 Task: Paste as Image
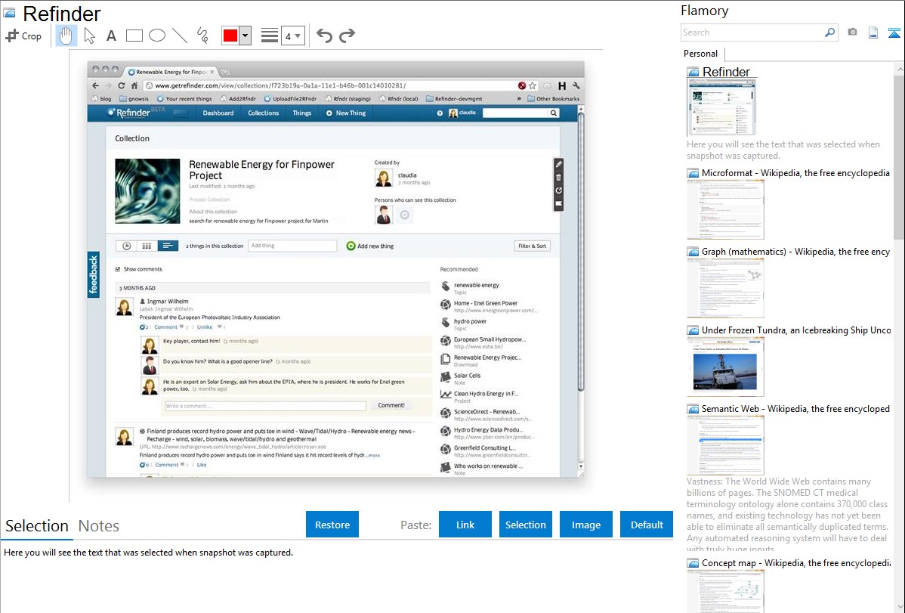585,525
